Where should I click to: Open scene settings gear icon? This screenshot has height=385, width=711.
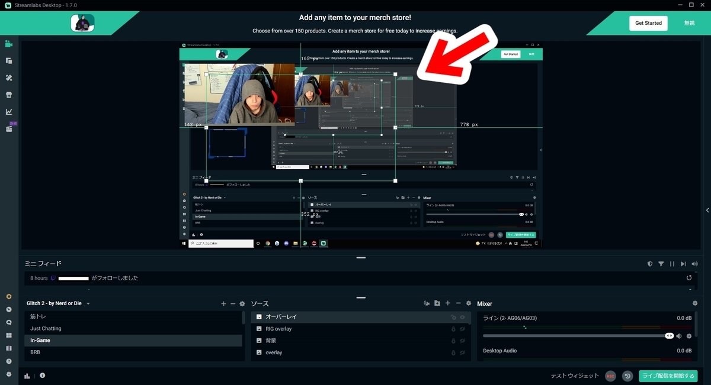(x=242, y=303)
